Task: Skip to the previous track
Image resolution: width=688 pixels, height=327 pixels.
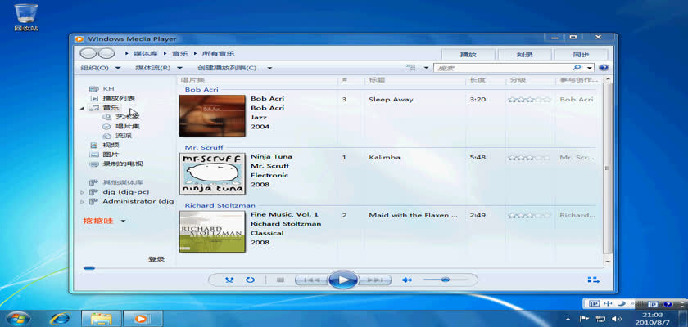Action: (x=311, y=280)
